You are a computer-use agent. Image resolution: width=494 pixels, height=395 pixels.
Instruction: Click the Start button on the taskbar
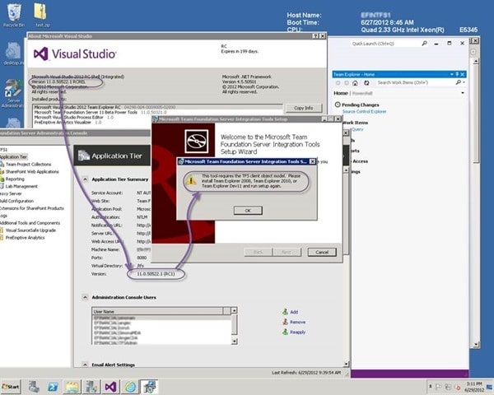(11, 387)
